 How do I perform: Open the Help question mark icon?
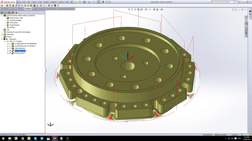tap(240, 2)
